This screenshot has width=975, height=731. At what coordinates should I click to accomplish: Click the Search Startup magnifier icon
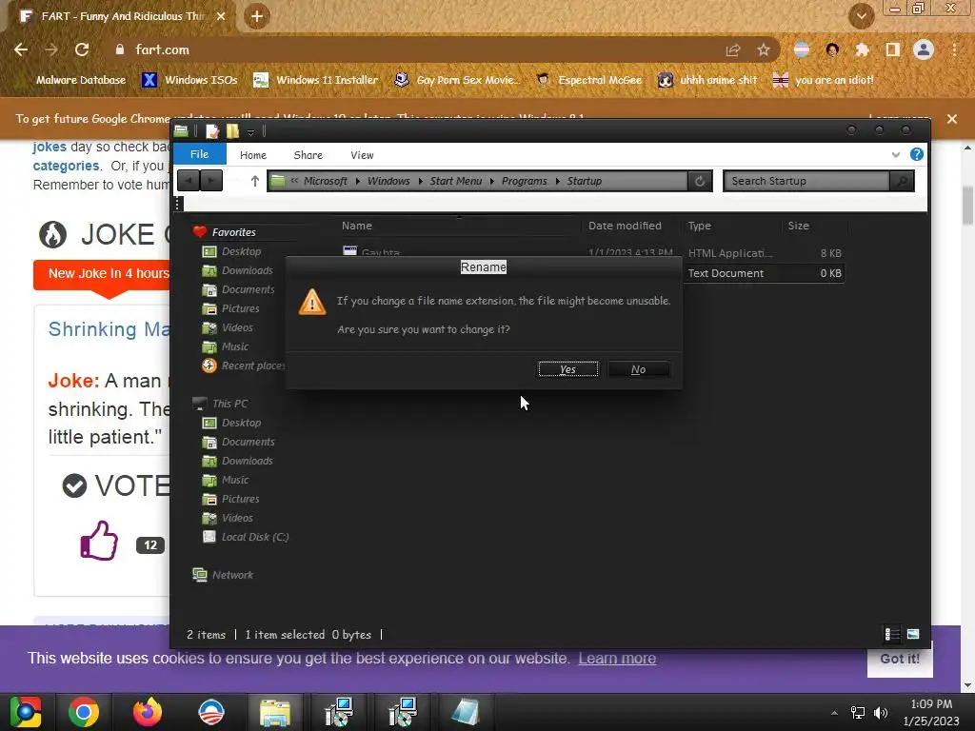[902, 181]
